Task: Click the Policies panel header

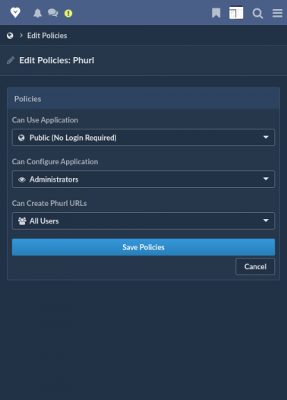Action: (x=143, y=98)
